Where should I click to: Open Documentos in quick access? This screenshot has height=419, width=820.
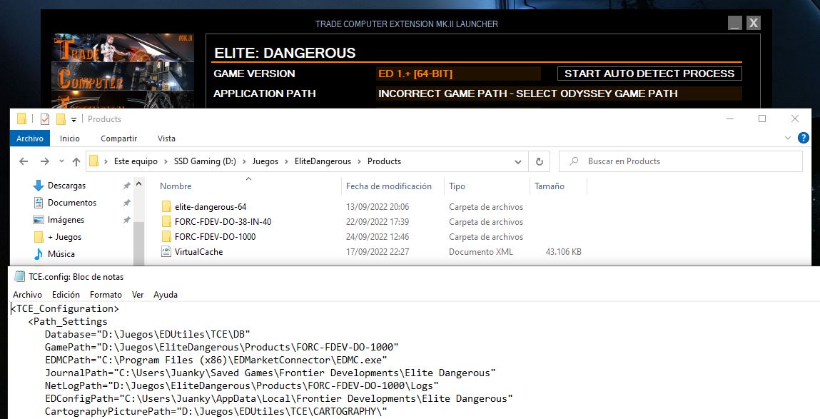point(72,203)
